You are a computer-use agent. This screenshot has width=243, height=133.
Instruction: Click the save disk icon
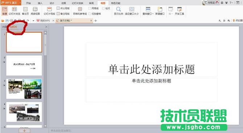[x=7, y=21]
